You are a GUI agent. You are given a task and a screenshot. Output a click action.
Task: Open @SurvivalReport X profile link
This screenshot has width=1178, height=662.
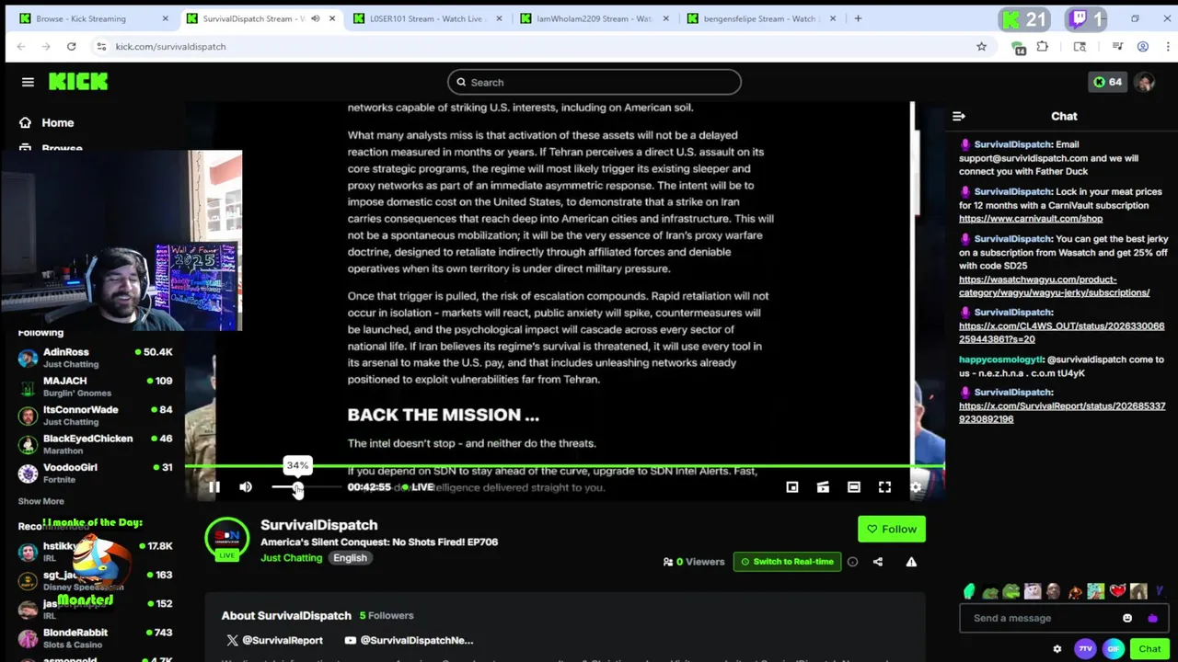(274, 640)
